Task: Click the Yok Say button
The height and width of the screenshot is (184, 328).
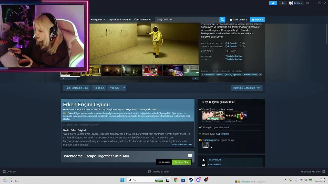Action: pyautogui.click(x=115, y=88)
